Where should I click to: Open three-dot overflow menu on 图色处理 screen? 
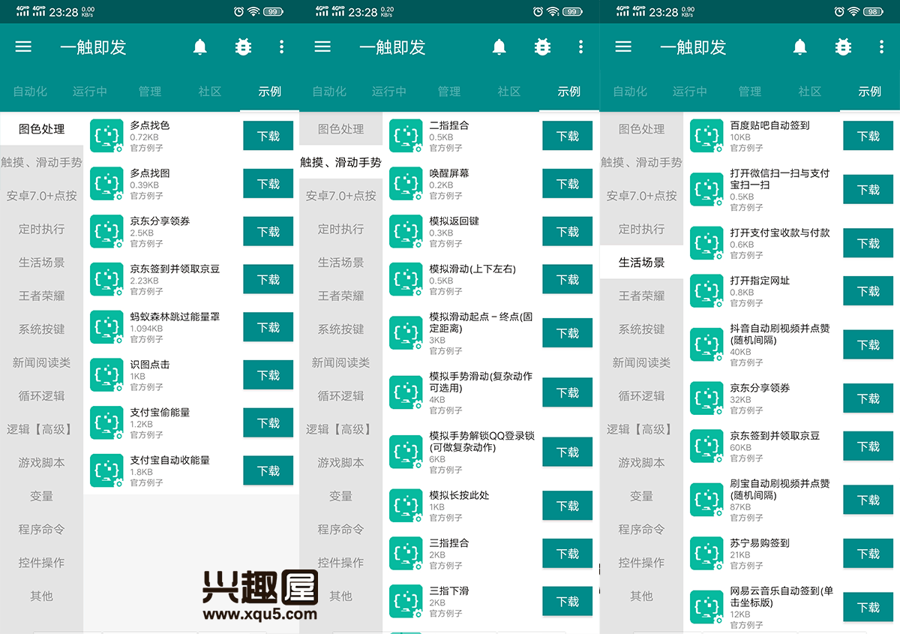pos(282,47)
